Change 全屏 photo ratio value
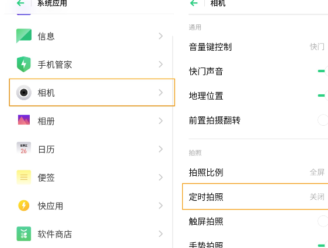 [317, 172]
